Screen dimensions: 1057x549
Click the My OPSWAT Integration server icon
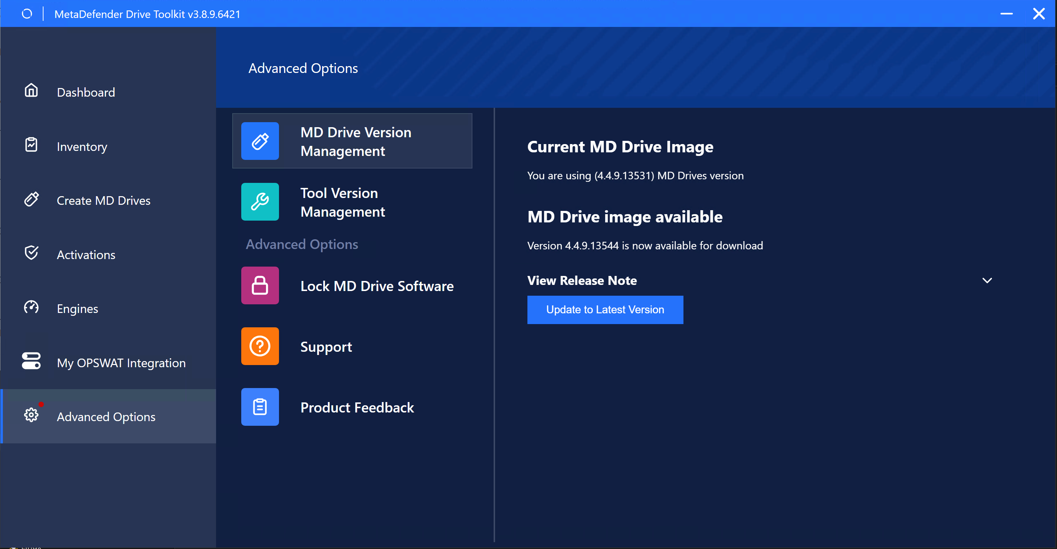(31, 361)
